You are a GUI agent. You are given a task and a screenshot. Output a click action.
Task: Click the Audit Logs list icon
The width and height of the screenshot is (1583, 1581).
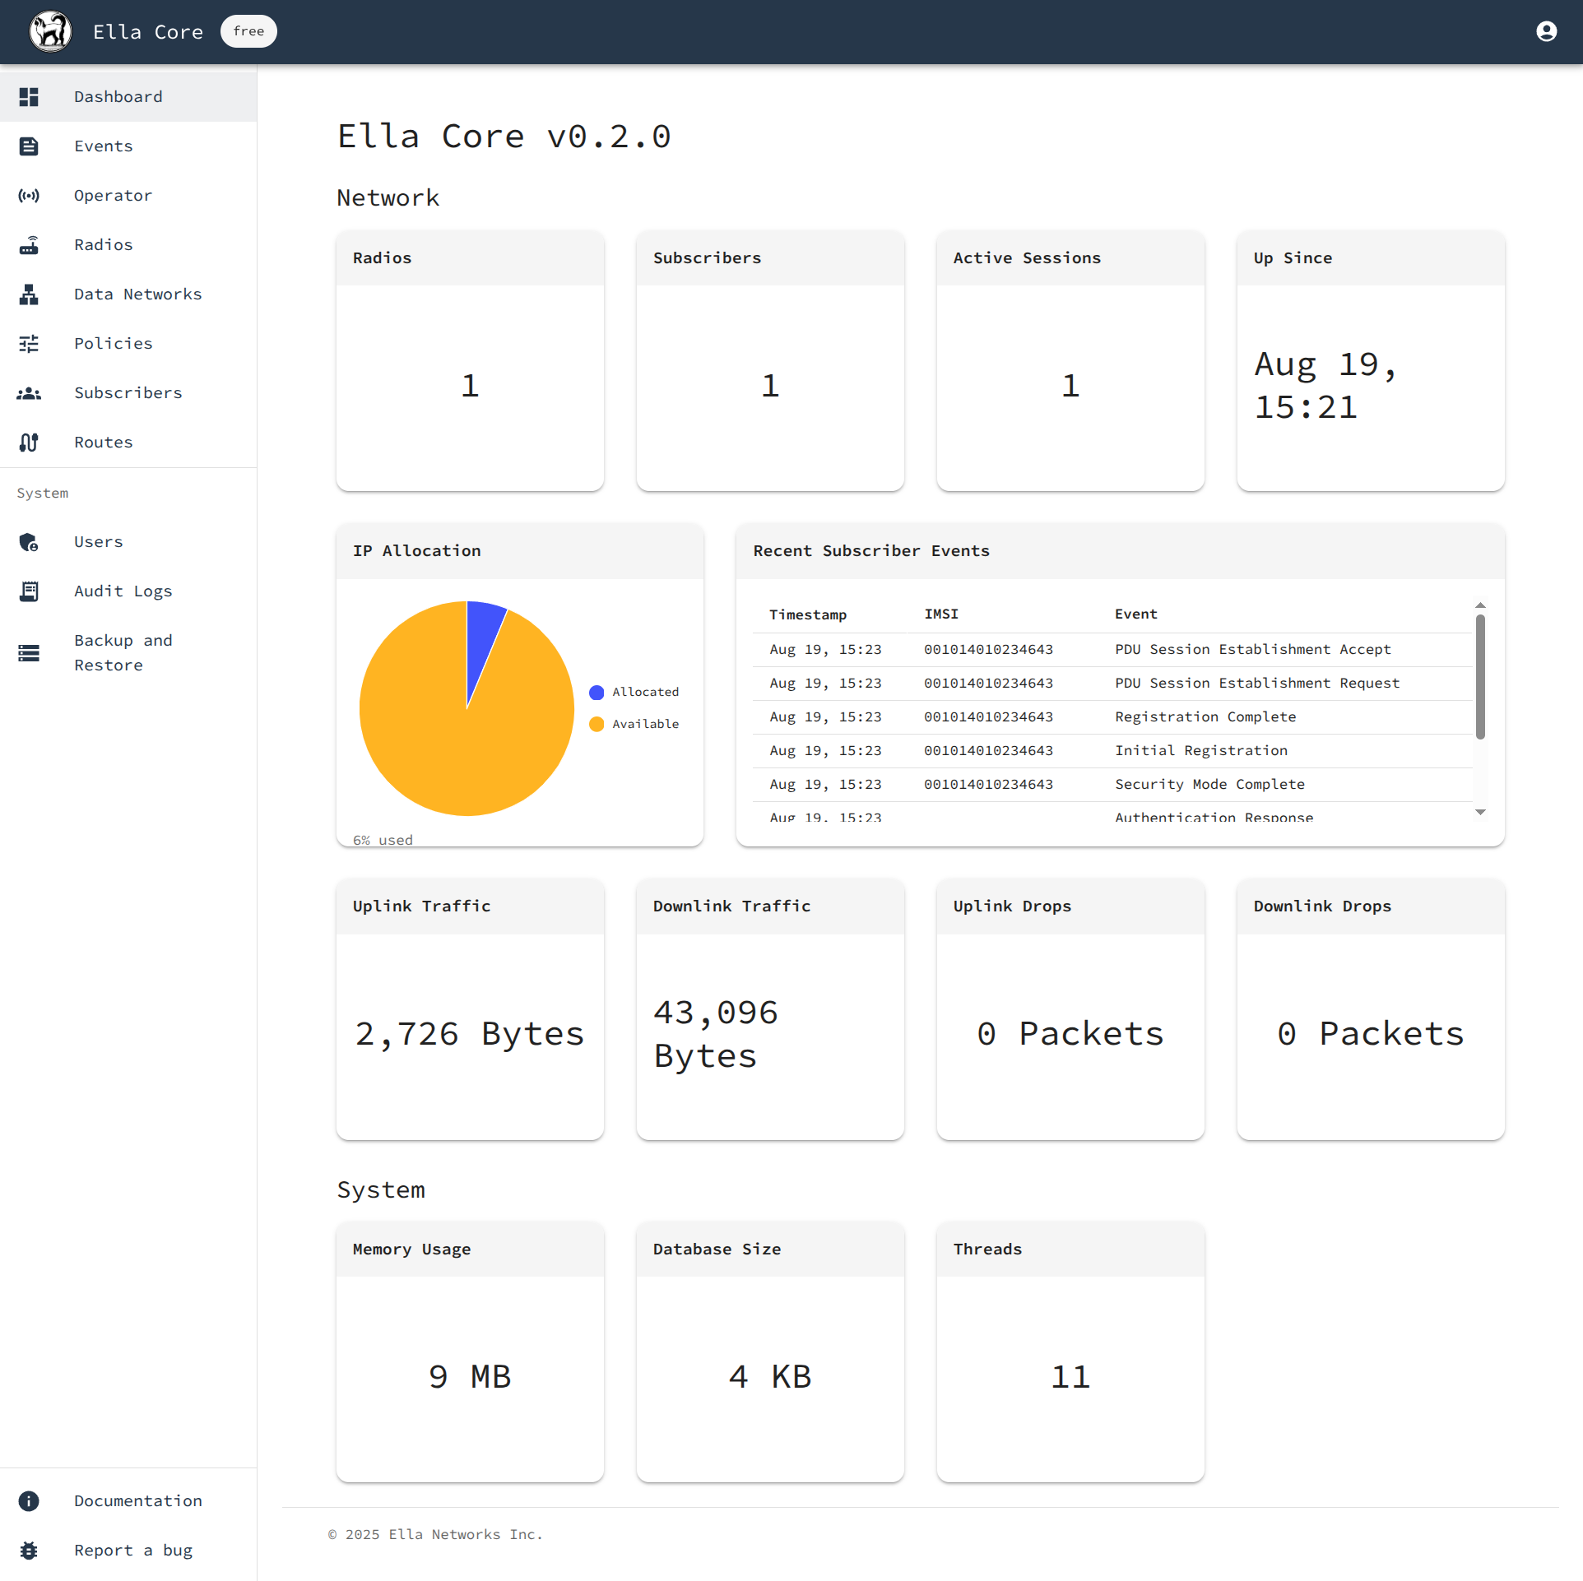coord(29,591)
